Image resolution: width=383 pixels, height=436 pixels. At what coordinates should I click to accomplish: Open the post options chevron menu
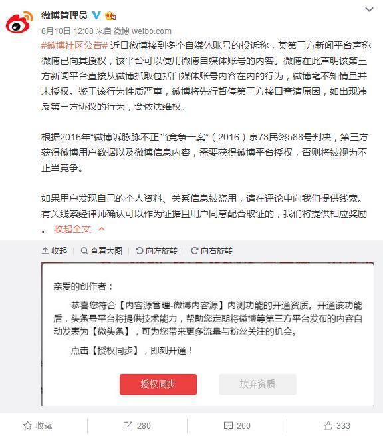pos(369,9)
